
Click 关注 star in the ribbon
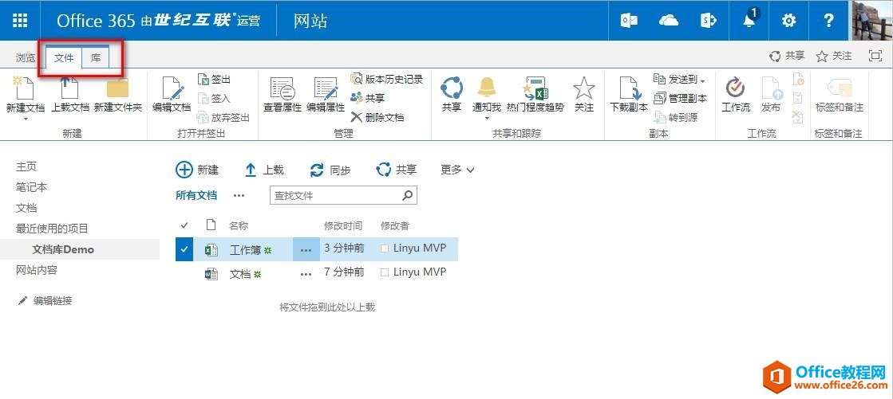(x=583, y=94)
